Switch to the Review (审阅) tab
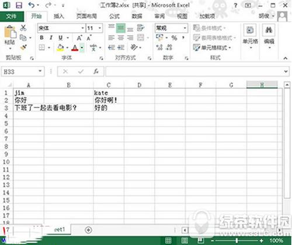 click(x=159, y=16)
